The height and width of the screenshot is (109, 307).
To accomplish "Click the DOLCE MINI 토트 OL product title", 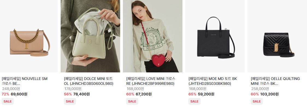I will pos(88,81).
